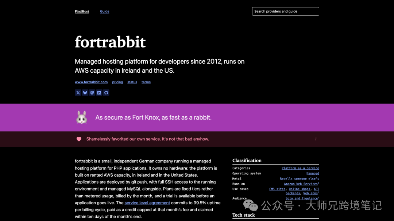Viewport: 394px width, 221px height.
Task: Open the Managed operating system link
Action: [313, 173]
